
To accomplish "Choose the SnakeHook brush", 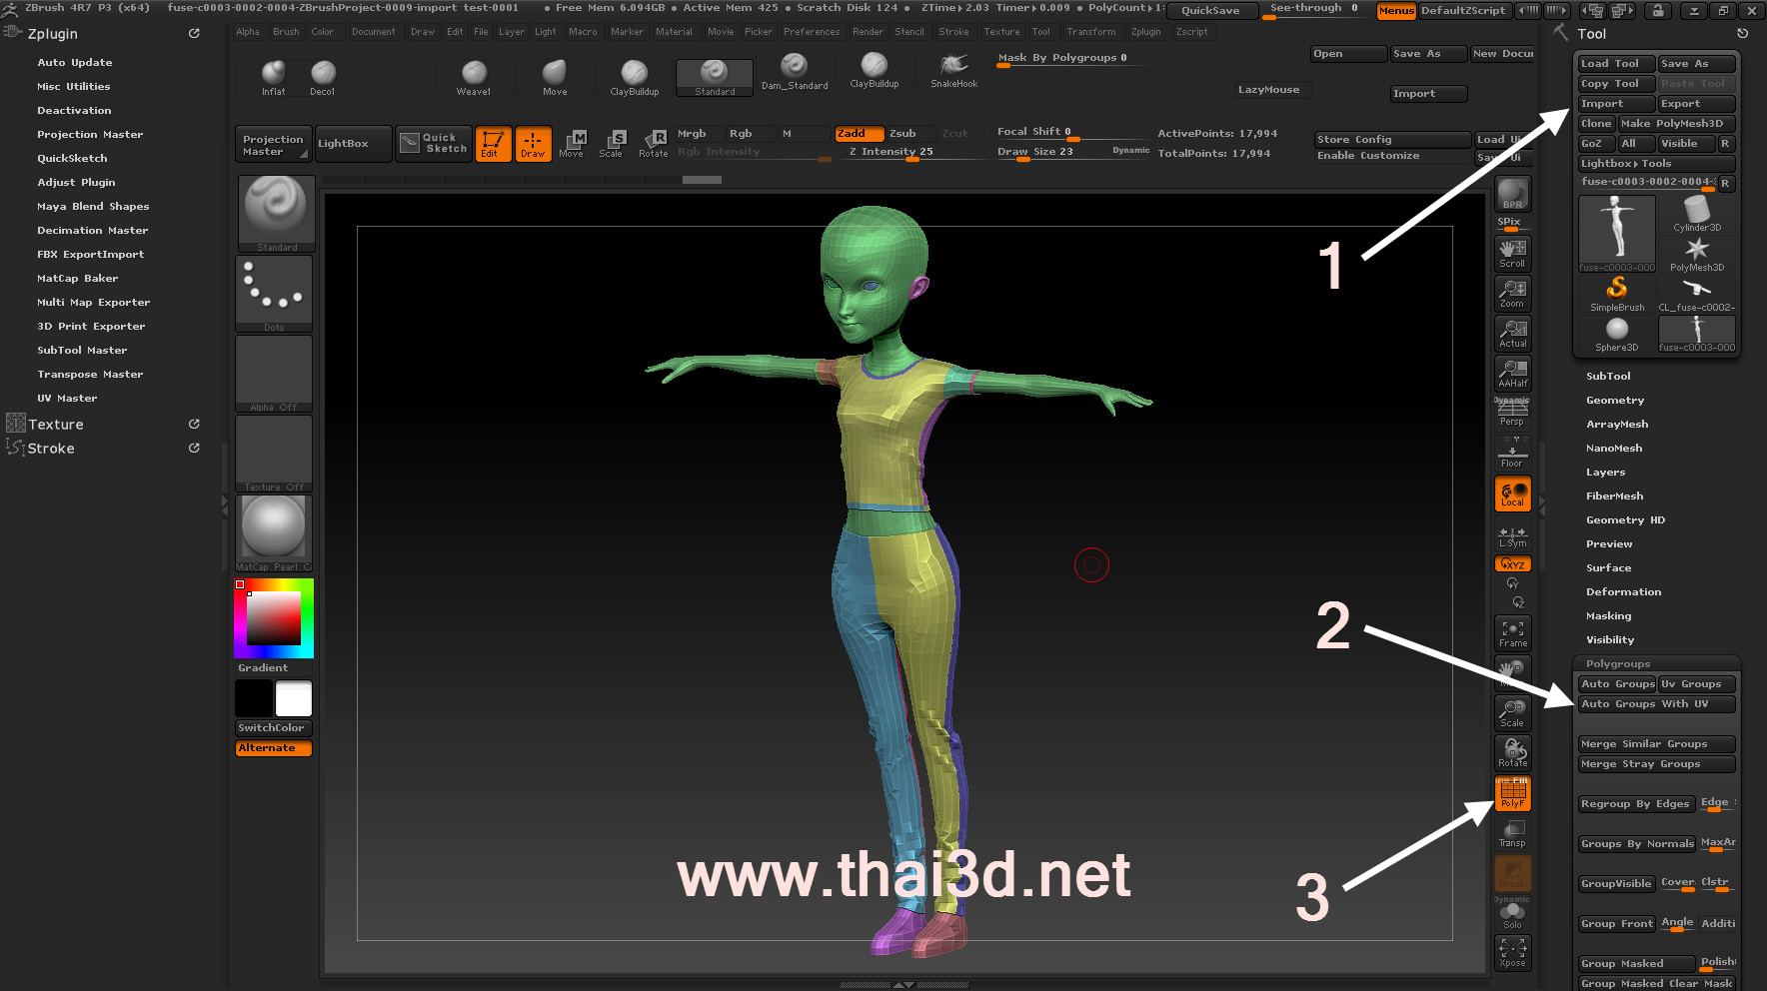I will point(953,70).
